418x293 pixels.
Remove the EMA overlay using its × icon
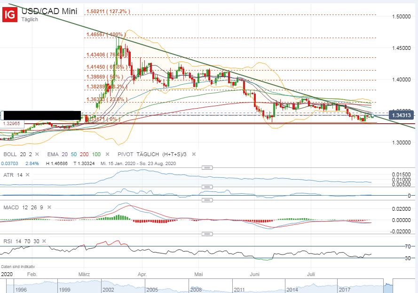106,154
